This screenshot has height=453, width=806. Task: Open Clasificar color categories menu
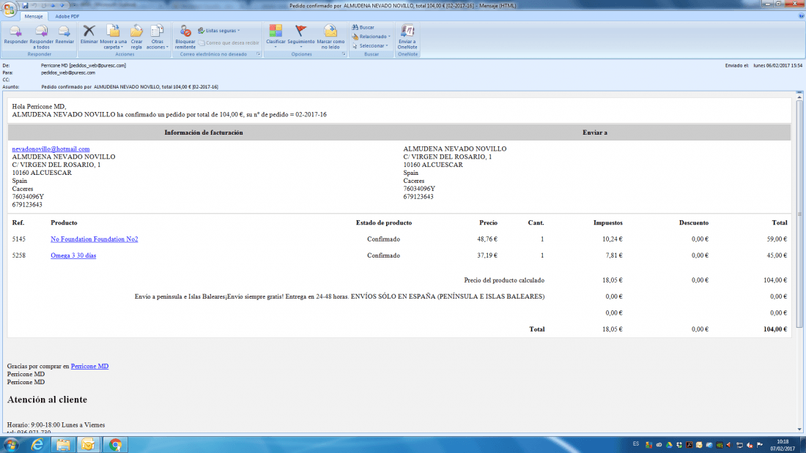click(x=276, y=37)
